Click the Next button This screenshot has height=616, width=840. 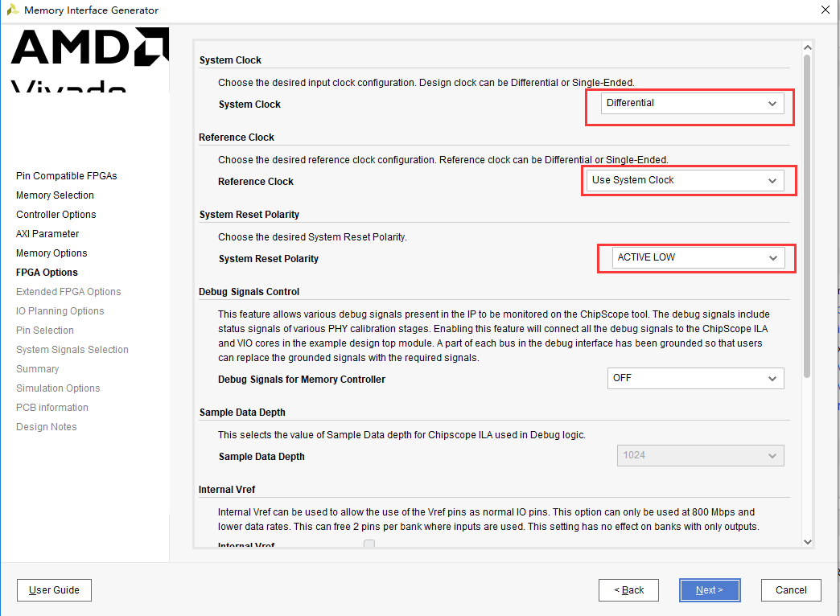(710, 589)
